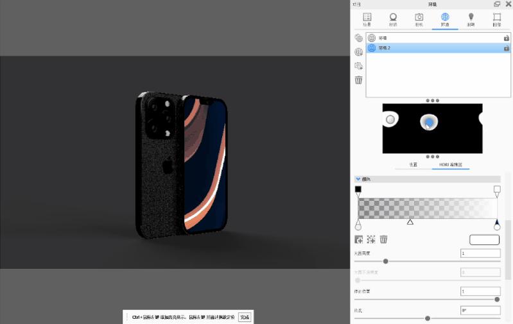This screenshot has width=513, height=324.
Task: Toggle lock on the first environment row
Action: tap(507, 38)
